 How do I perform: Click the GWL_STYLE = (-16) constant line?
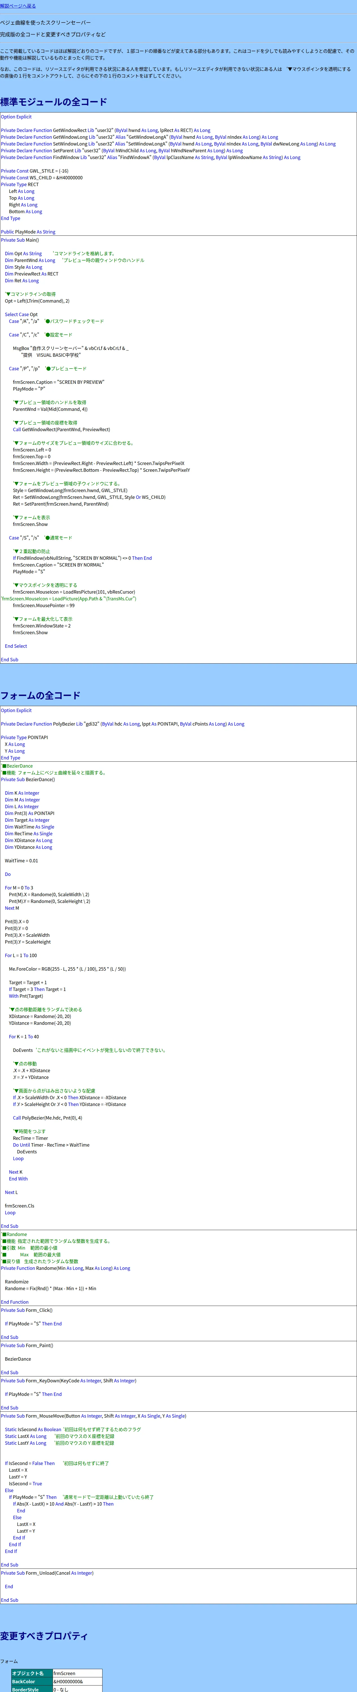point(35,171)
